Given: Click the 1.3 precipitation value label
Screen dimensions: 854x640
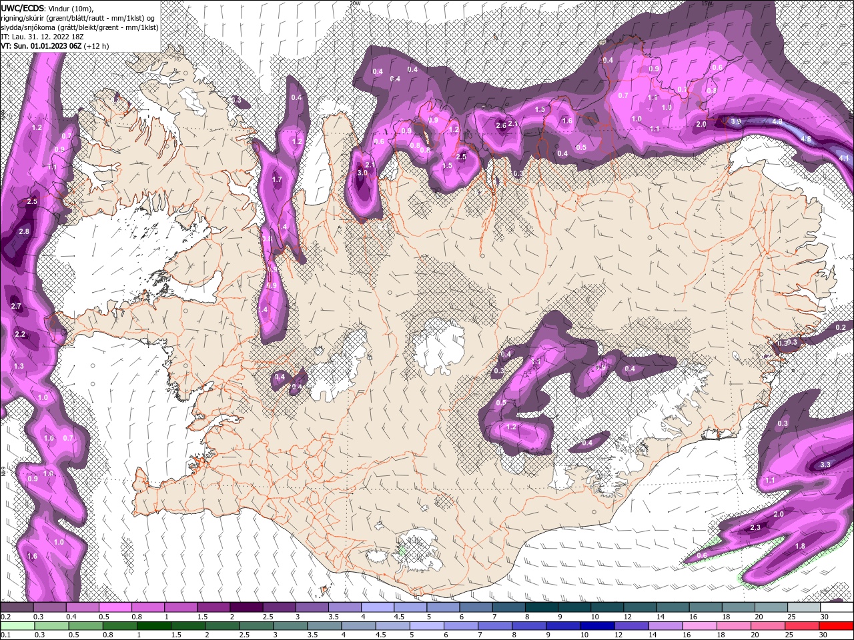Looking at the screenshot, I should click(x=19, y=366).
